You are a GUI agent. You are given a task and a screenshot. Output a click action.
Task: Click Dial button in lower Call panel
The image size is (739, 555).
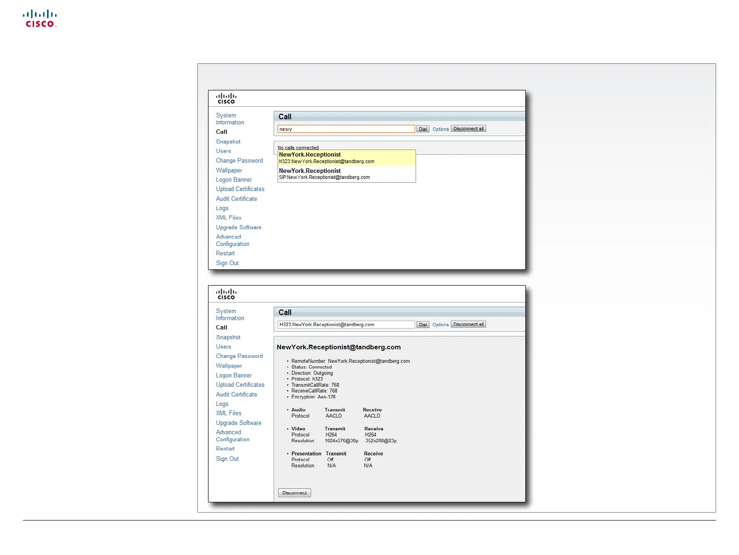coord(423,325)
